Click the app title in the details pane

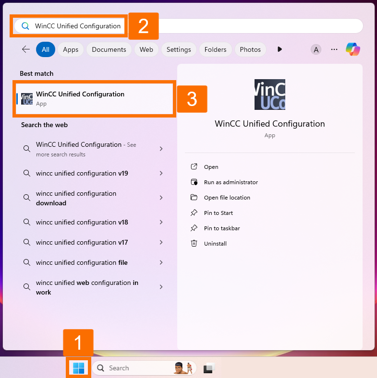click(x=269, y=124)
